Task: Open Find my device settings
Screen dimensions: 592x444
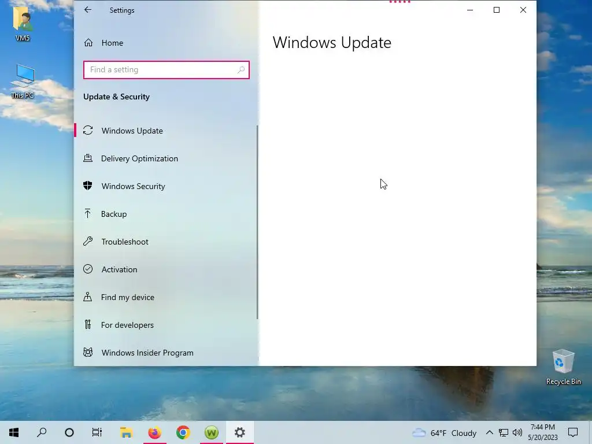Action: point(166,297)
